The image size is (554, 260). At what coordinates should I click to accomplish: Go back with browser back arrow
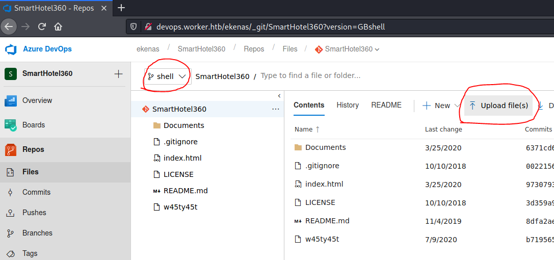click(9, 27)
